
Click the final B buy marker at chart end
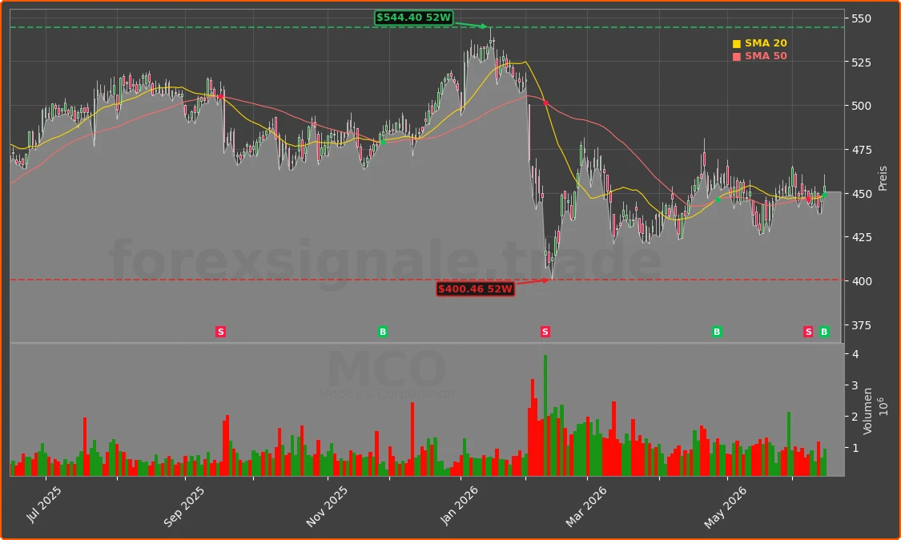[824, 332]
